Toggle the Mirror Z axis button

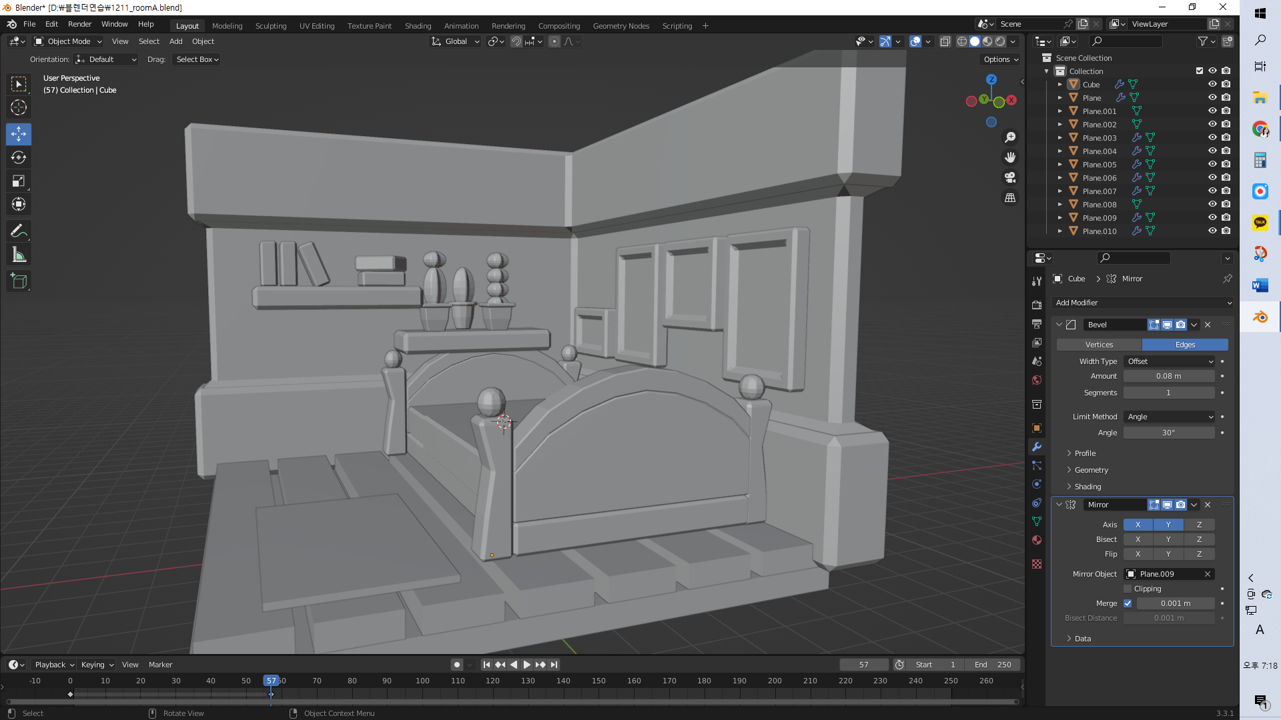click(x=1199, y=525)
